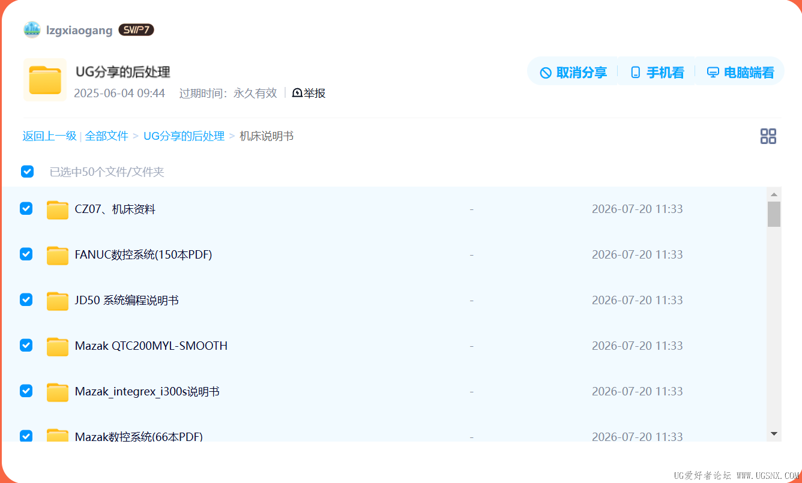Toggle the Mazak数控系统(66本PDF) checkbox
Screen dimensions: 802x483
click(26, 436)
